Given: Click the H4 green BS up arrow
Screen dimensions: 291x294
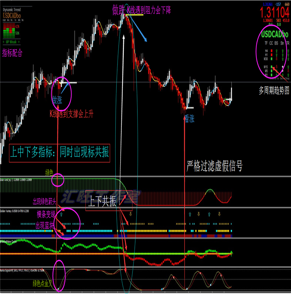Looking at the screenshot, I should point(276,50).
